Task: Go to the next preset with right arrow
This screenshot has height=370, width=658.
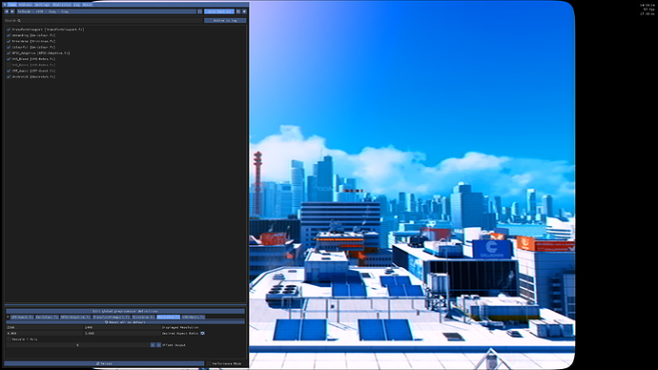Action: point(12,11)
